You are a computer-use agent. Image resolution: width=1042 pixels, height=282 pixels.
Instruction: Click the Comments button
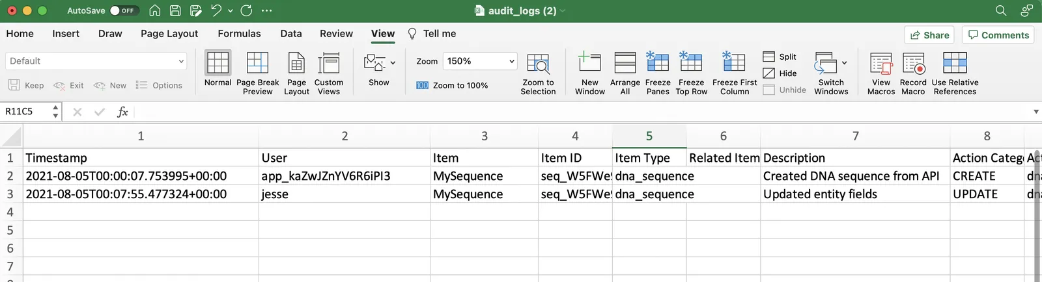pyautogui.click(x=998, y=35)
